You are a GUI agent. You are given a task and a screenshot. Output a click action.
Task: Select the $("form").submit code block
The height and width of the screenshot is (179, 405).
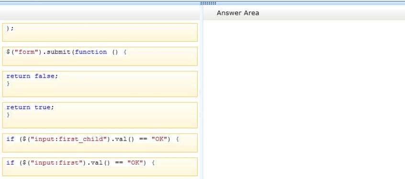(100, 56)
